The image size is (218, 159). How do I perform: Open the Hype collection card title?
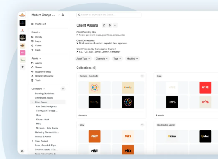[x=159, y=76]
